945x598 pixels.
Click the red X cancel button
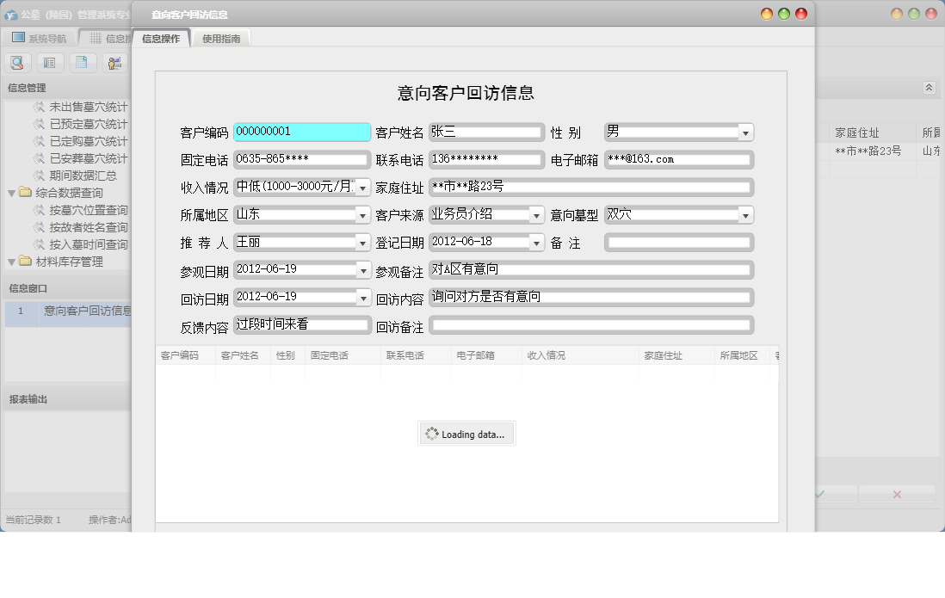pos(897,494)
